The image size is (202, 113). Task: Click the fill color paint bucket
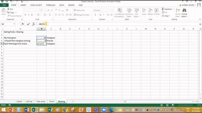pyautogui.click(x=45, y=15)
